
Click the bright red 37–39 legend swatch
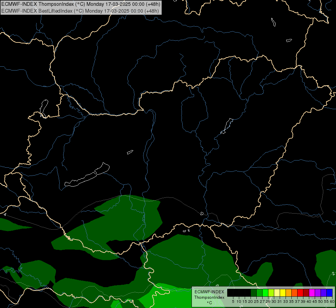pos(300,293)
